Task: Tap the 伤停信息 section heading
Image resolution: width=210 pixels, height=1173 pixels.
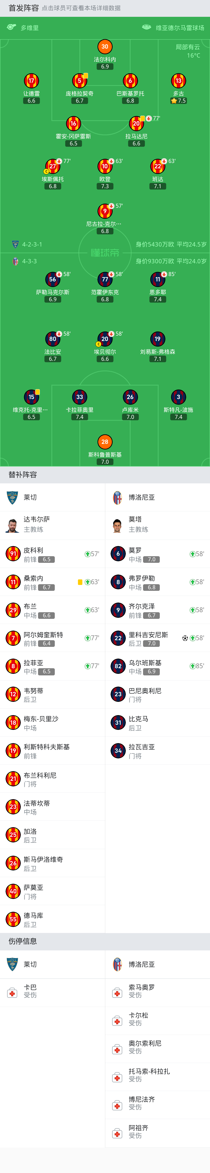Action: (23, 941)
